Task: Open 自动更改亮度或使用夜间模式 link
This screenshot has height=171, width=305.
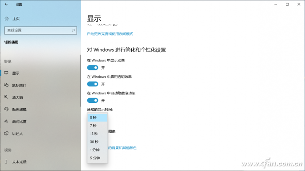Action: click(110, 34)
